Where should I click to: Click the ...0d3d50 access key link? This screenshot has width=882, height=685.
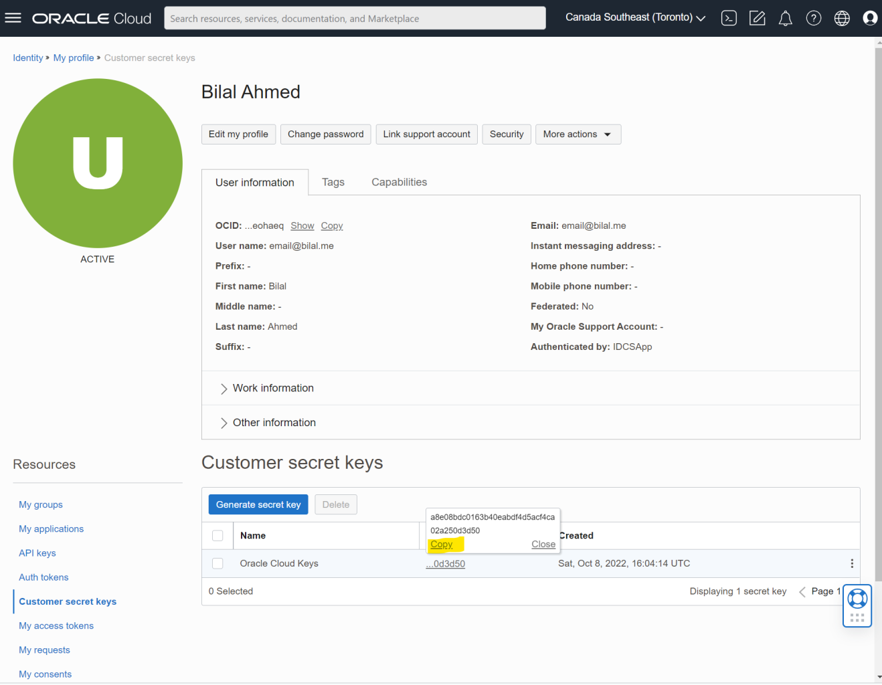tap(446, 564)
